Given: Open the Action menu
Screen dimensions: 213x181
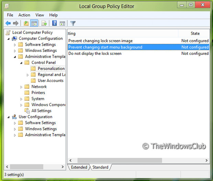Looking at the screenshot, I should click(x=24, y=15).
